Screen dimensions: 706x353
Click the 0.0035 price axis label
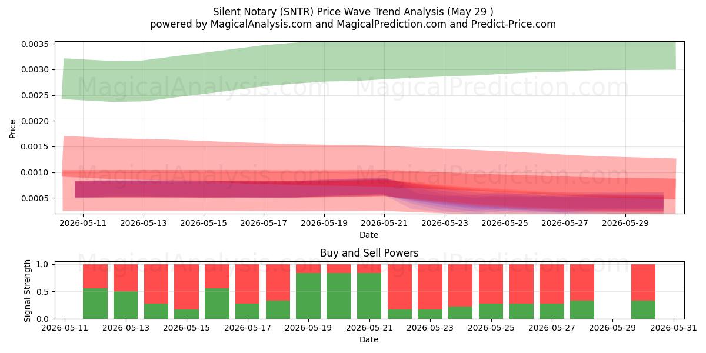38,44
